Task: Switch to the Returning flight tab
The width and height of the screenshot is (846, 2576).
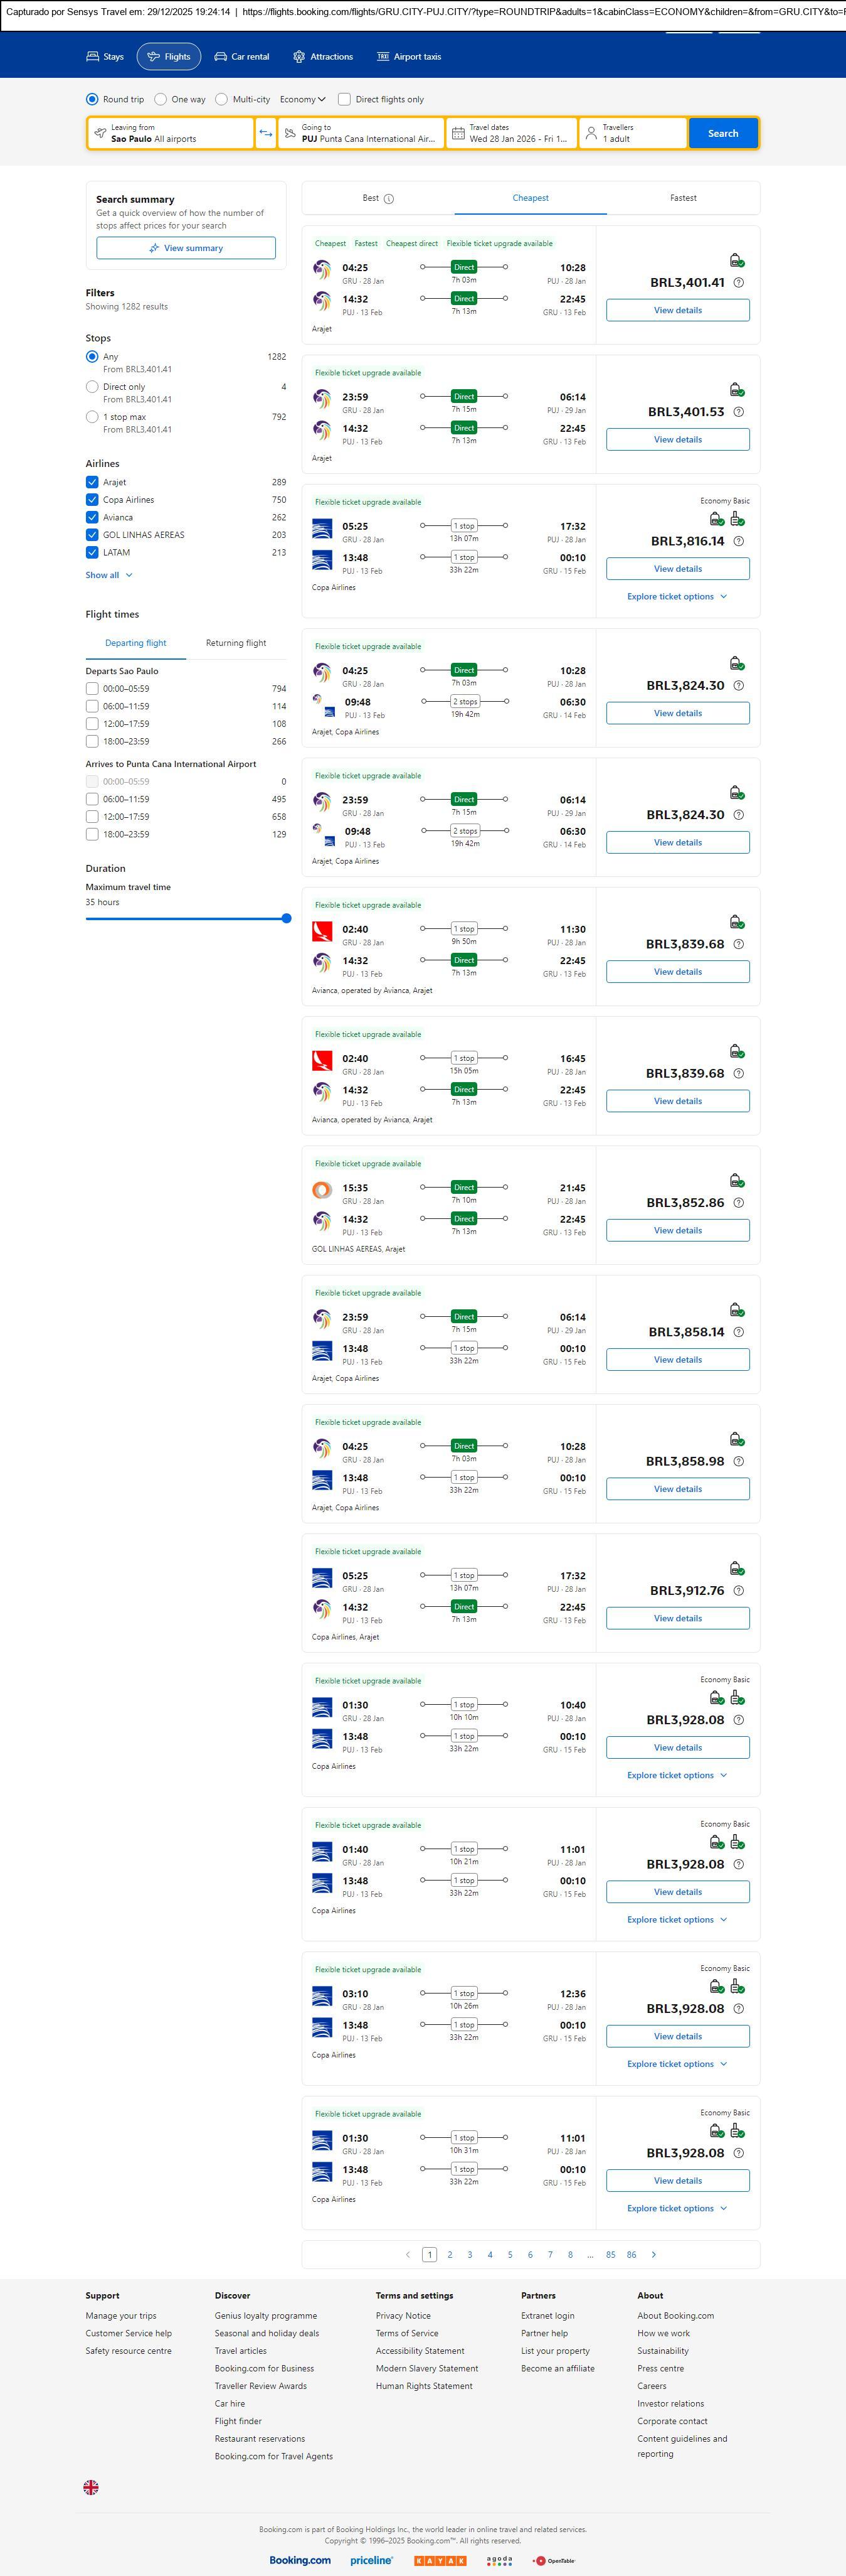Action: pyautogui.click(x=236, y=643)
